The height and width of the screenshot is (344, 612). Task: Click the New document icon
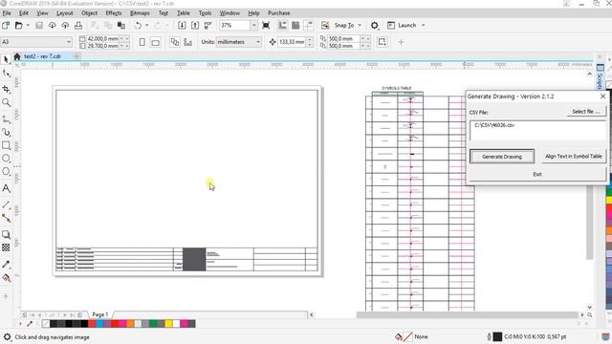6,26
